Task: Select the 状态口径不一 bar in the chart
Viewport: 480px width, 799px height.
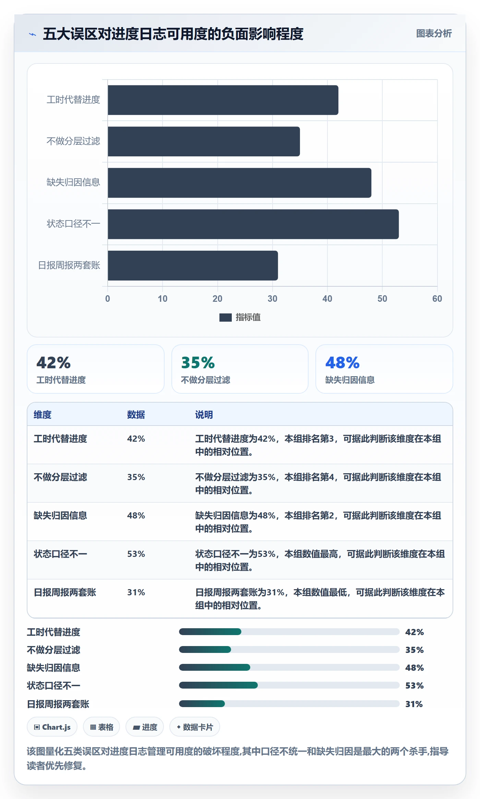Action: [x=253, y=224]
